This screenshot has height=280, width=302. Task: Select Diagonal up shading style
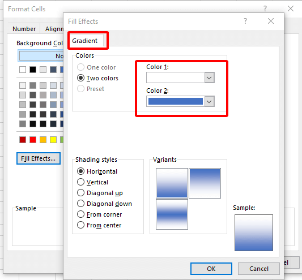80,193
